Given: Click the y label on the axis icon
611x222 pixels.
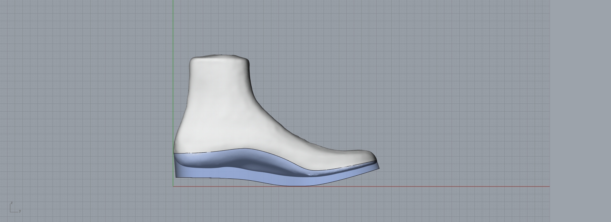Looking at the screenshot, I should (x=20, y=211).
